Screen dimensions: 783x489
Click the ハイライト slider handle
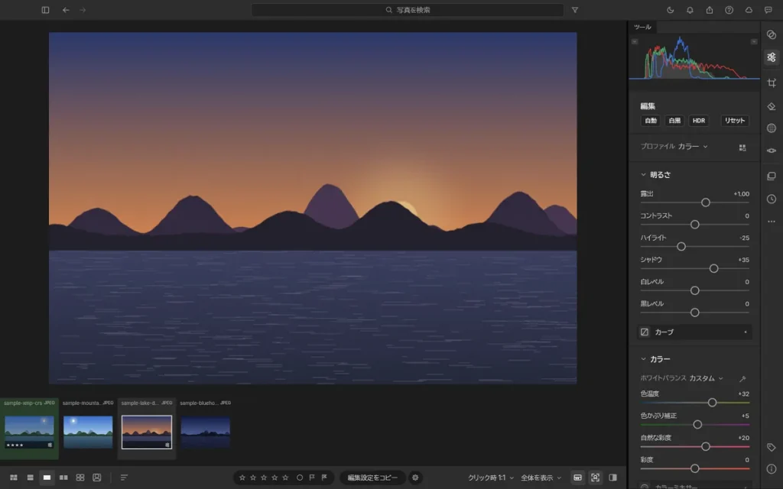(x=681, y=247)
